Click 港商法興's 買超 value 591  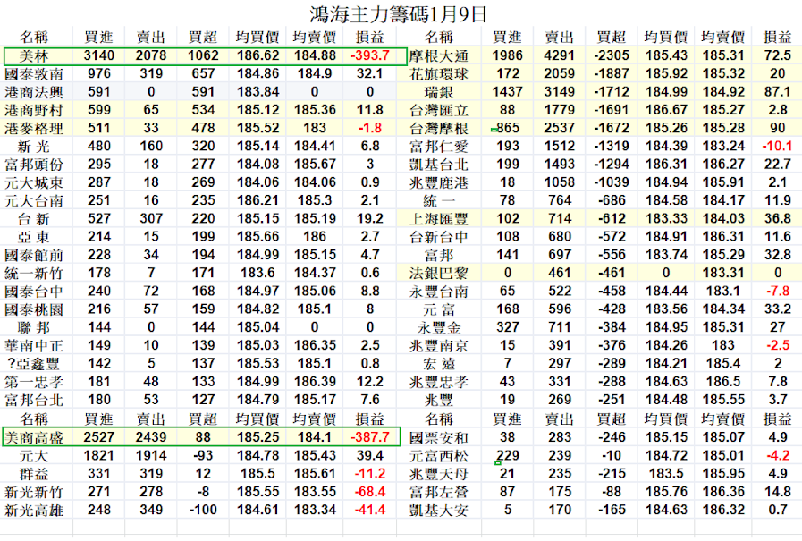pos(203,91)
